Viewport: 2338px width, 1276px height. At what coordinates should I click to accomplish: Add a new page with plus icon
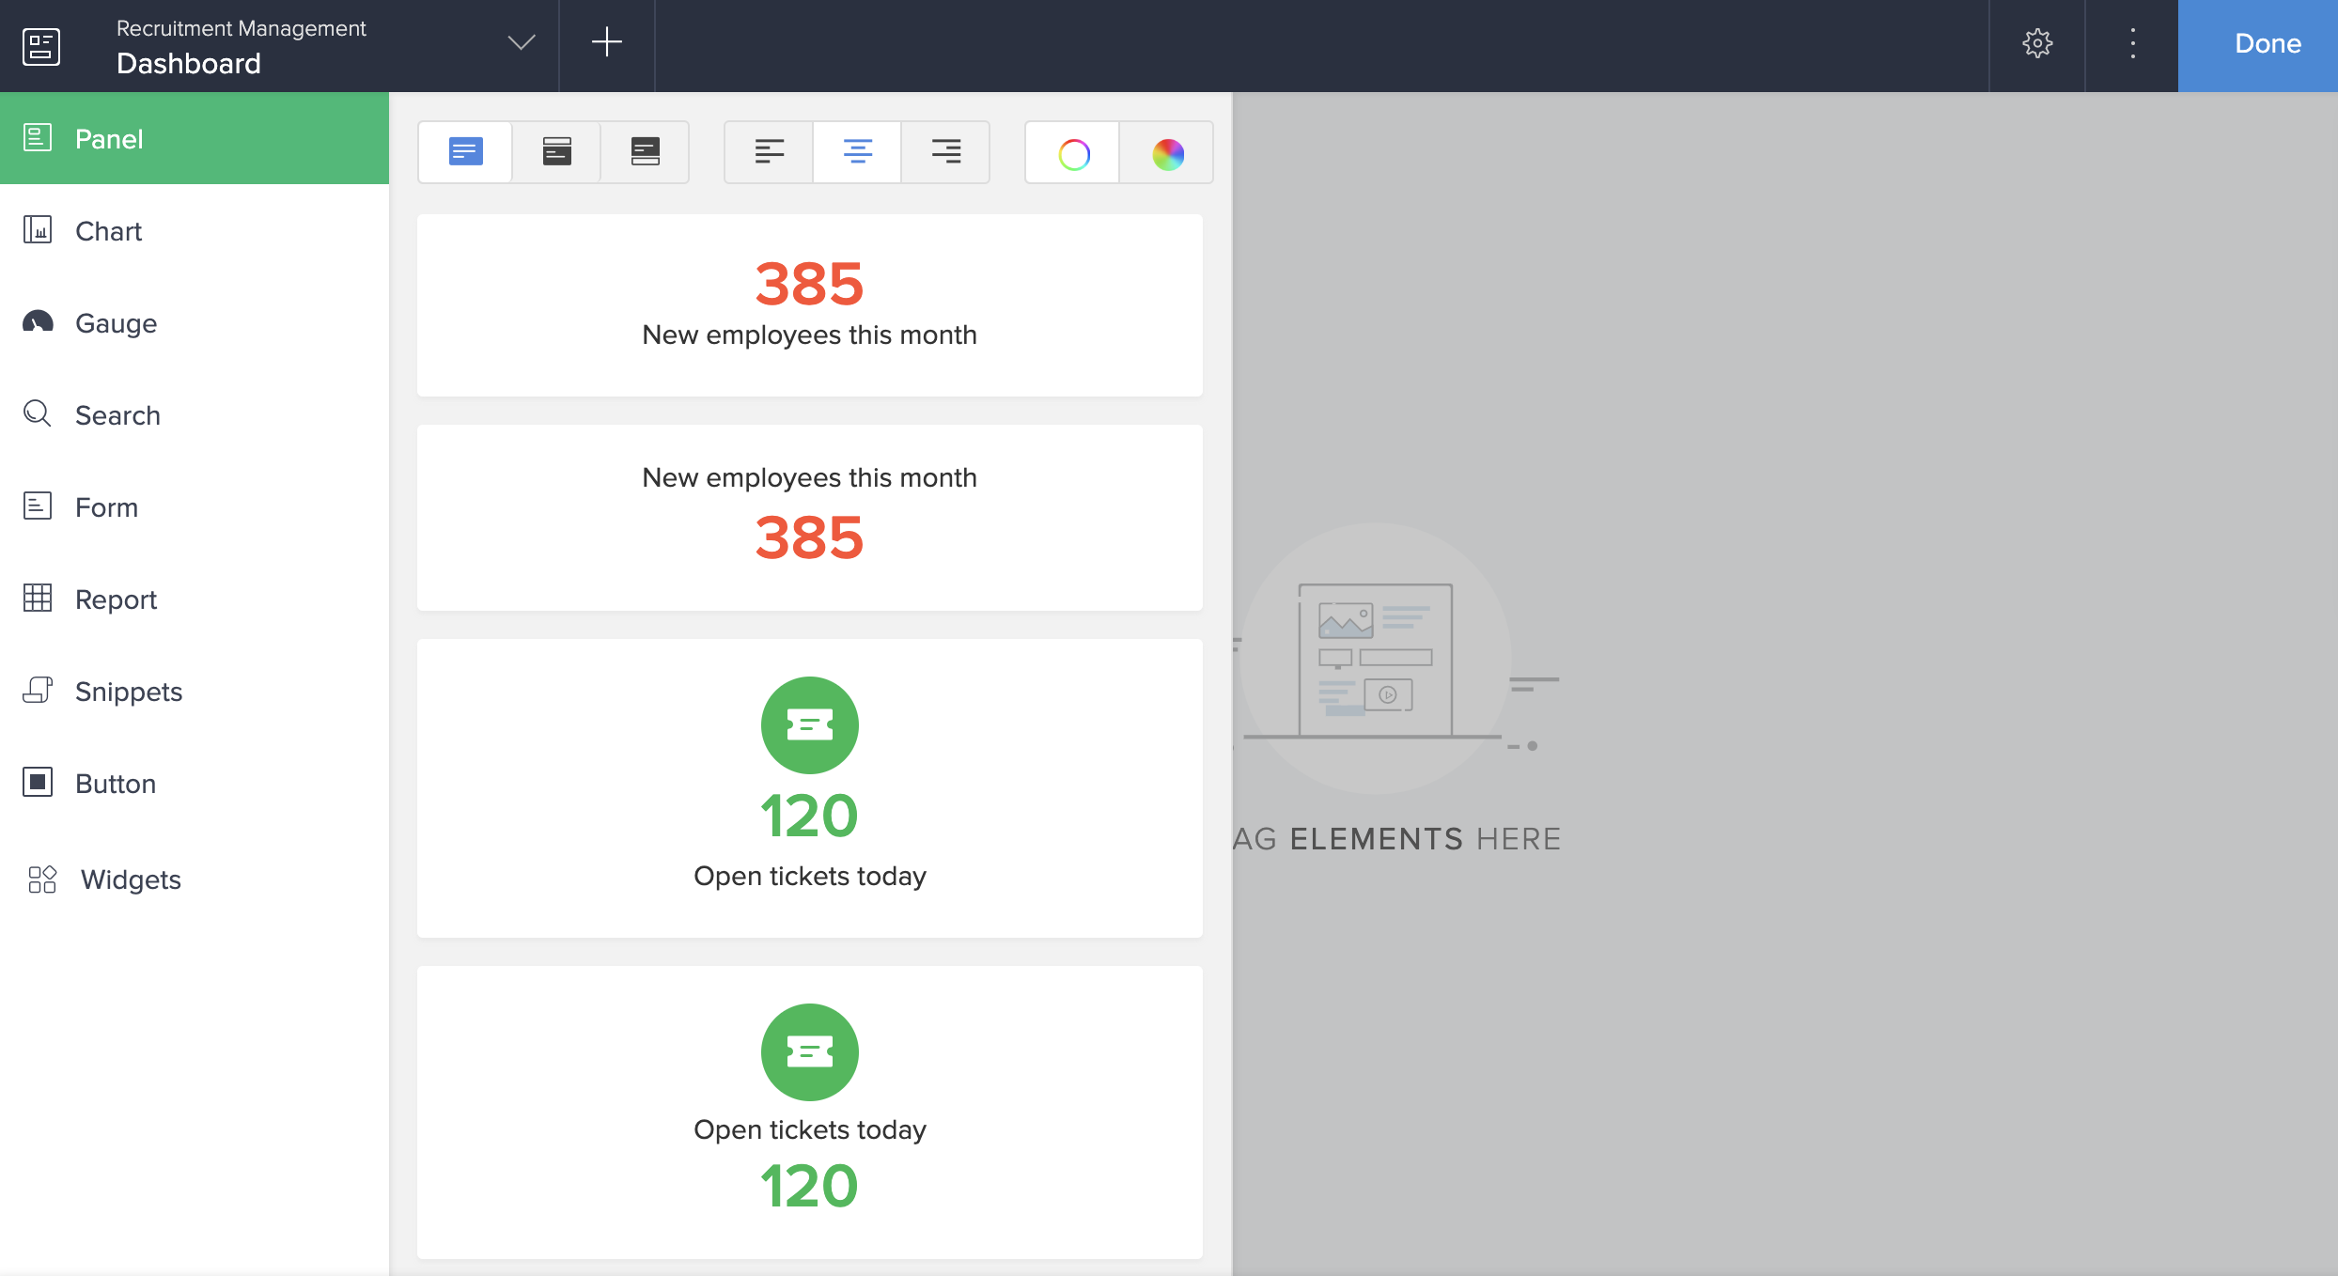(x=606, y=43)
